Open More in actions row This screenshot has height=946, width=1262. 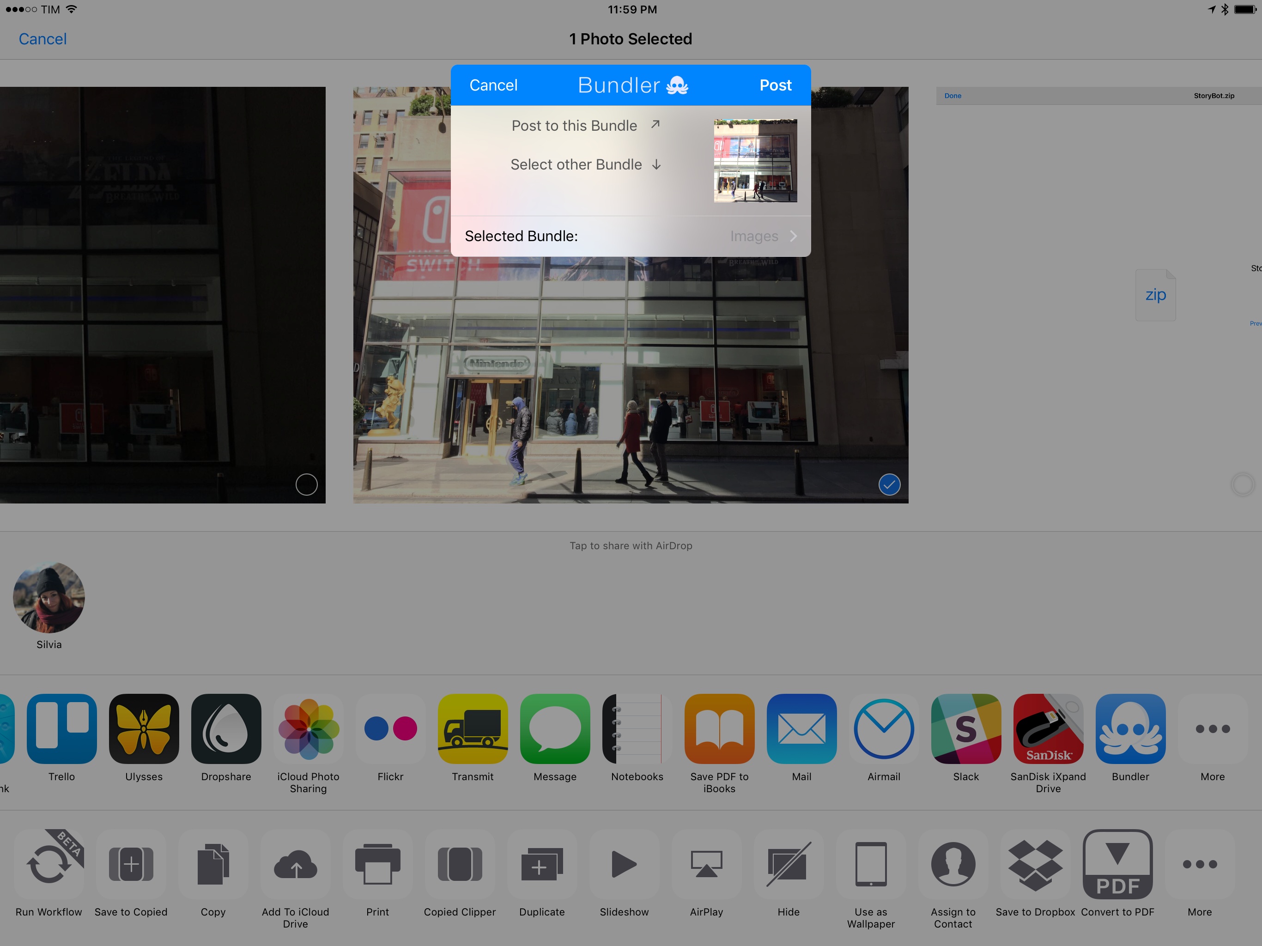coord(1200,864)
